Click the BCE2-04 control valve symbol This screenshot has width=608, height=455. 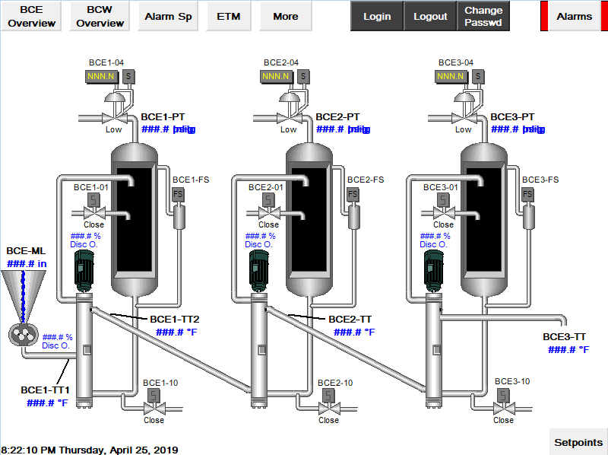290,108
